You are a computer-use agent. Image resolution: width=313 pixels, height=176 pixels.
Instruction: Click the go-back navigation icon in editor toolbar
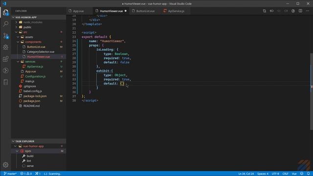(272, 11)
